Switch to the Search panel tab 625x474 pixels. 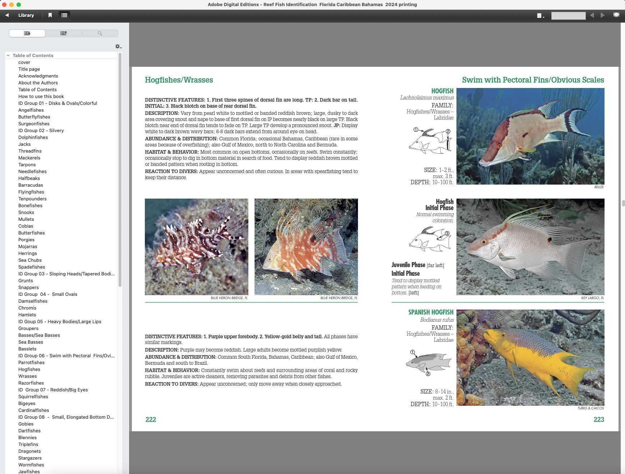pyautogui.click(x=100, y=33)
